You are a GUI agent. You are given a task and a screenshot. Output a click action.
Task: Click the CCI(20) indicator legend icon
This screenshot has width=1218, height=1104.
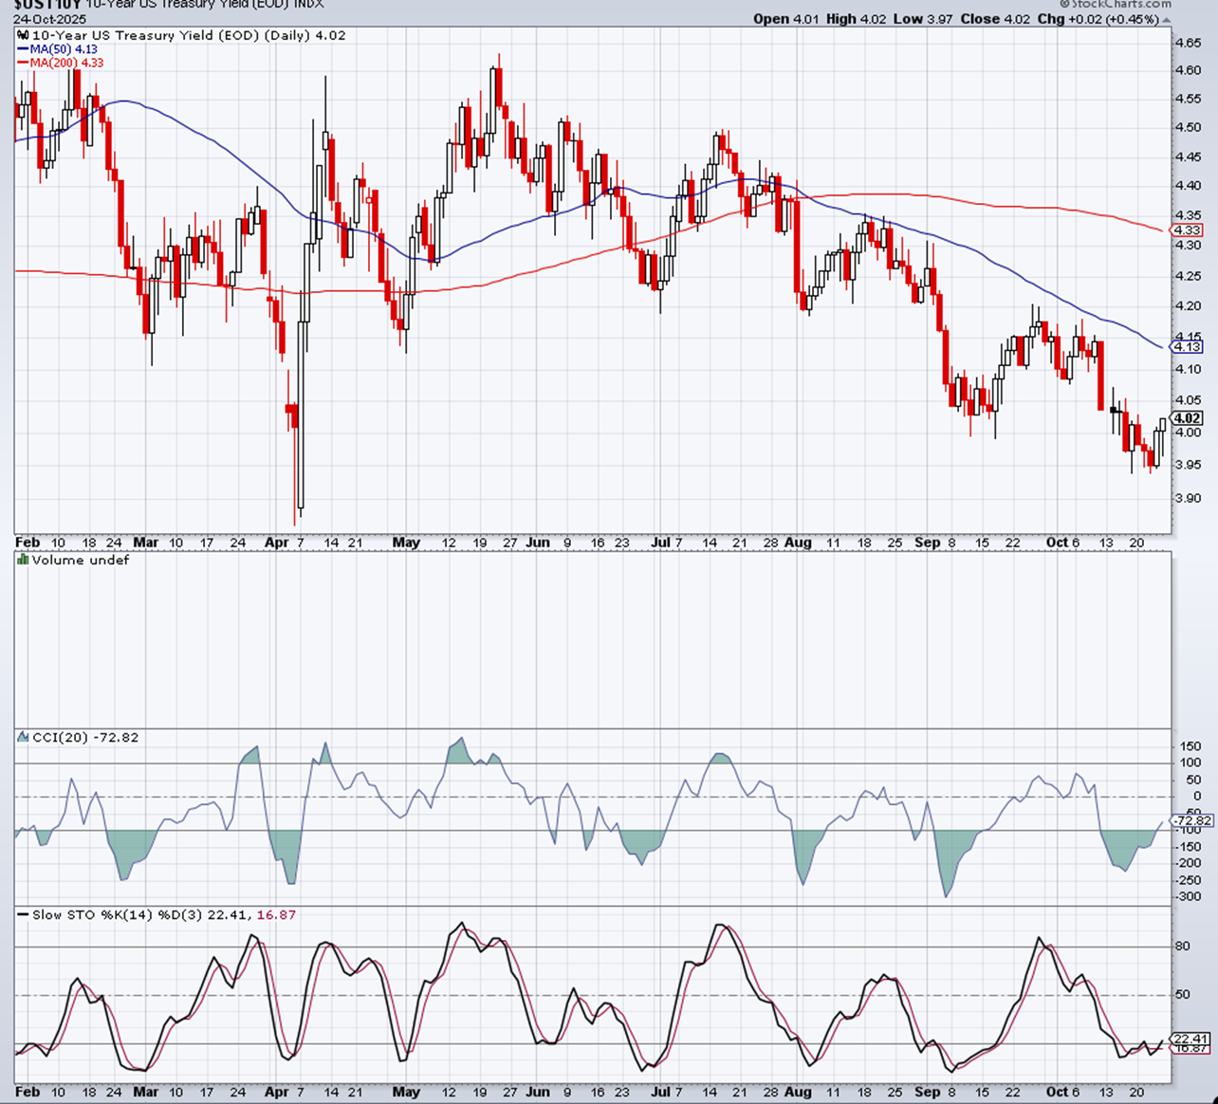click(x=23, y=738)
